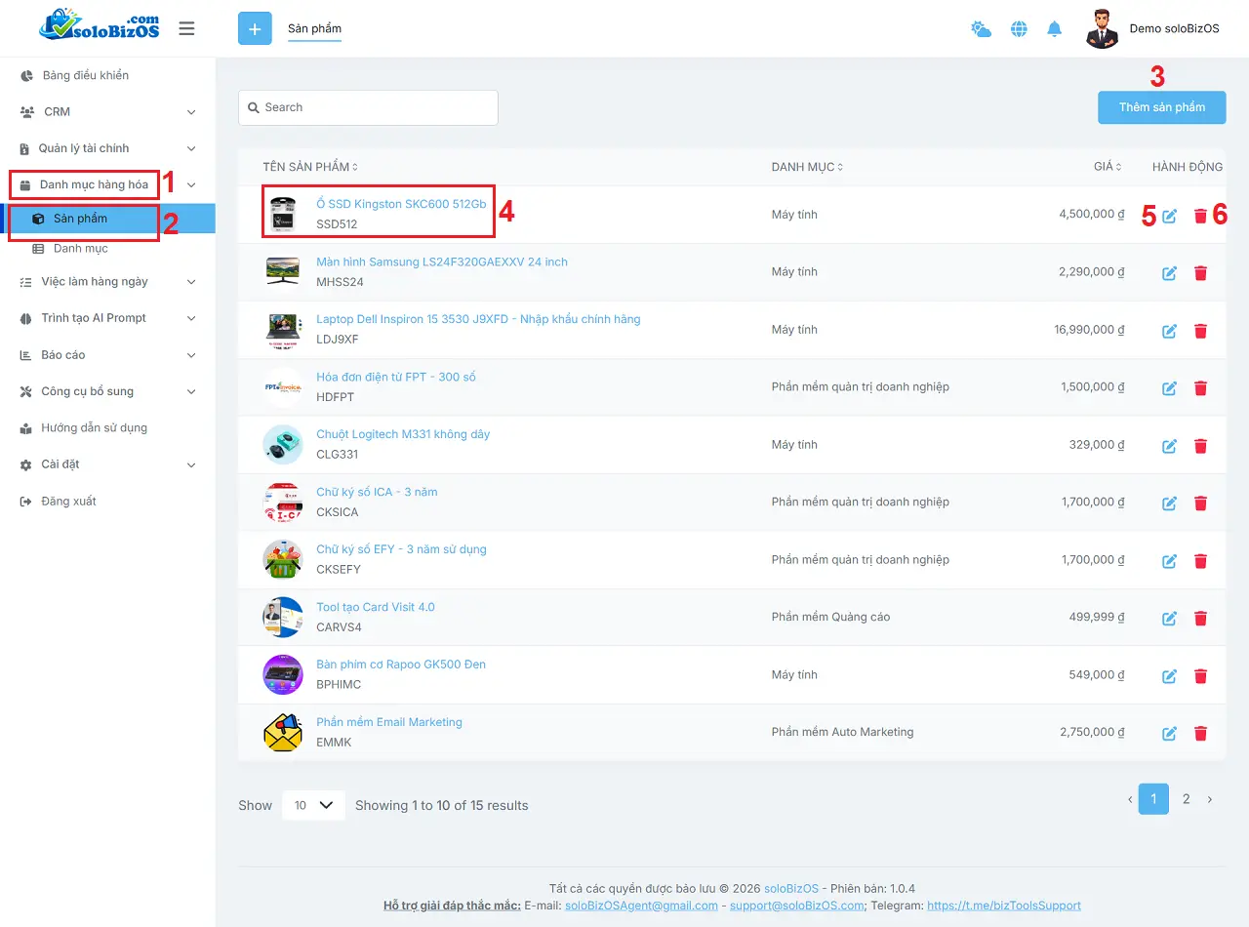Edit the Phần mềm Email Marketing row

click(1169, 734)
